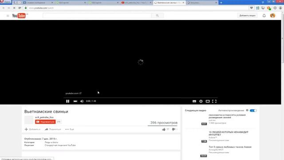Stop loading the page in the browser toolbar
The height and width of the screenshot is (160, 284).
click(x=14, y=8)
